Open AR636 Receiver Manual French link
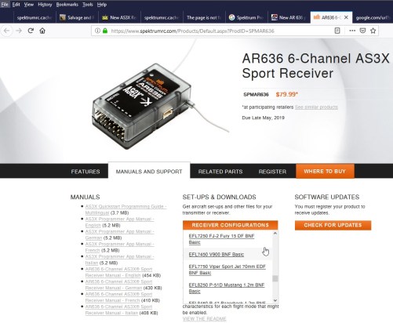The height and width of the screenshot is (323, 393). pyautogui.click(x=118, y=297)
